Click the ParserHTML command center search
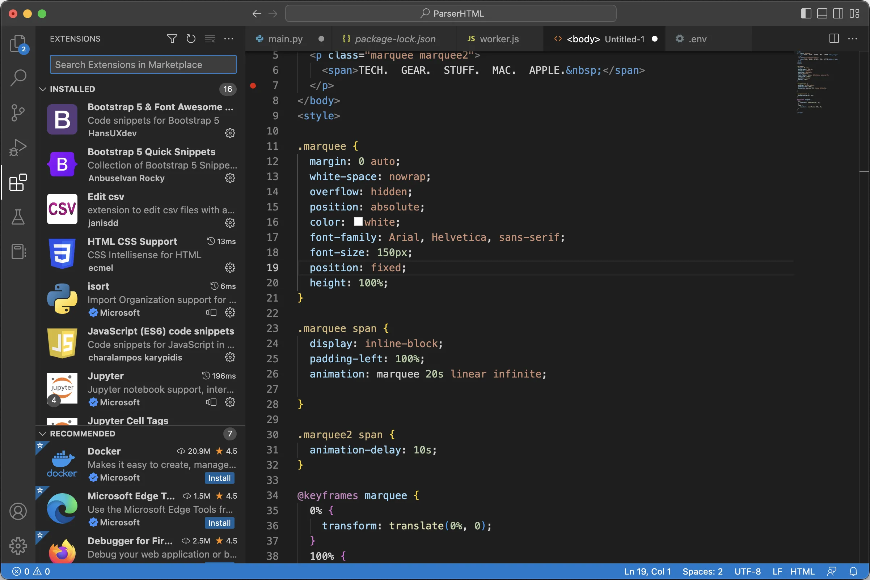This screenshot has width=870, height=580. [451, 14]
